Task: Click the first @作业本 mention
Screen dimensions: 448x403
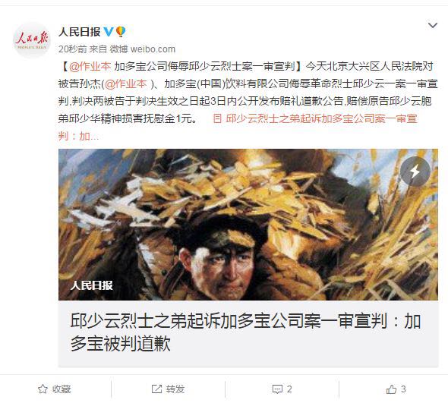Action: pyautogui.click(x=90, y=66)
